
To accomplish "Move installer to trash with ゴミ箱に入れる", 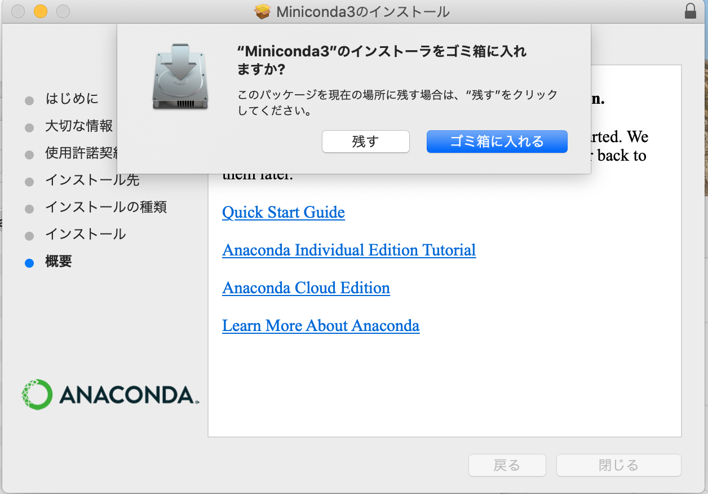I will [x=497, y=142].
